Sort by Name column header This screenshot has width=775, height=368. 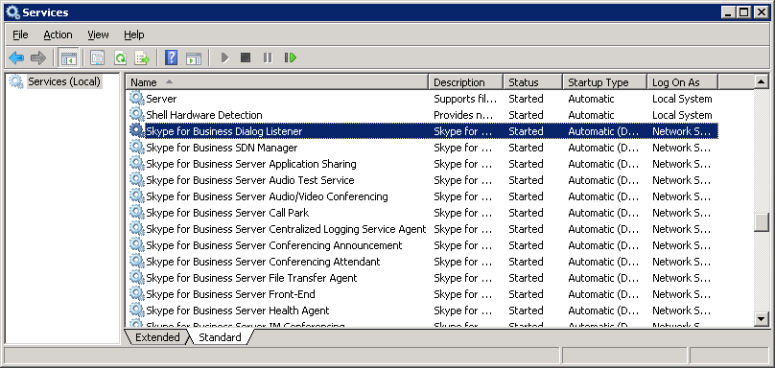click(277, 82)
